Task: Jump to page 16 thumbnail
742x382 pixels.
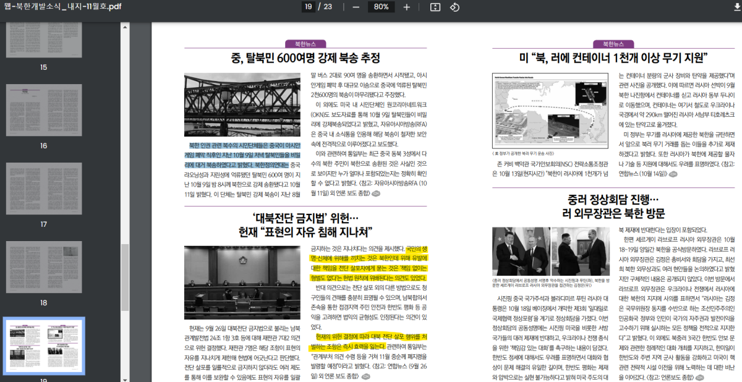Action: coord(43,110)
